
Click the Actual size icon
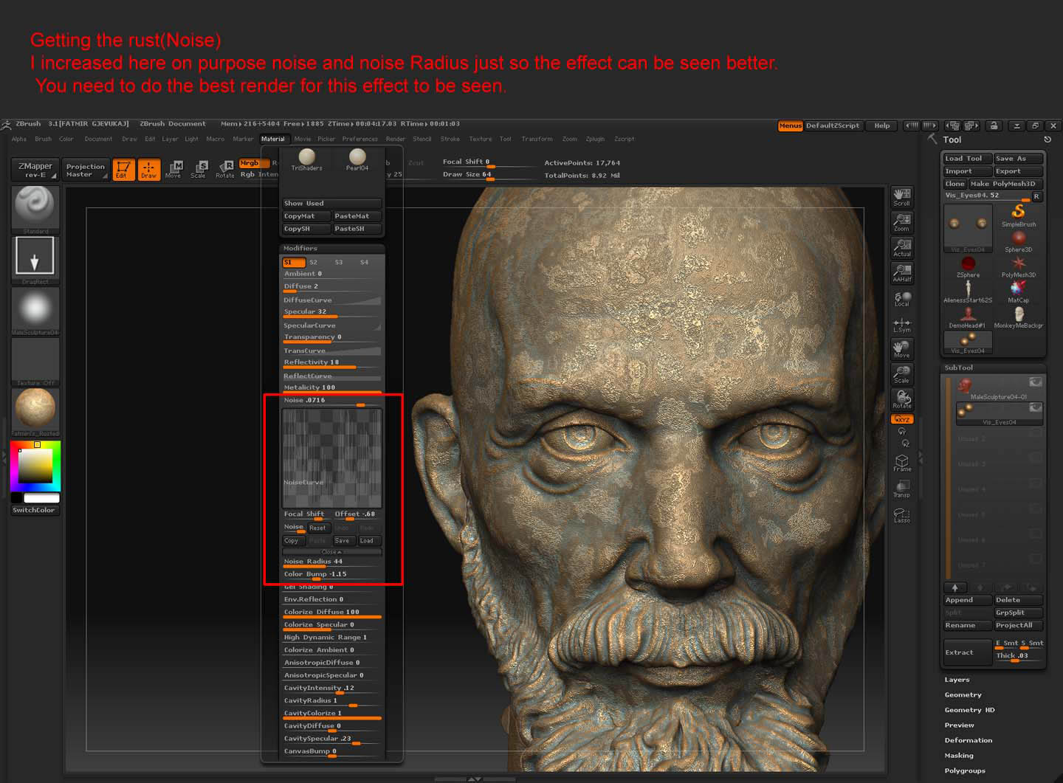point(902,248)
